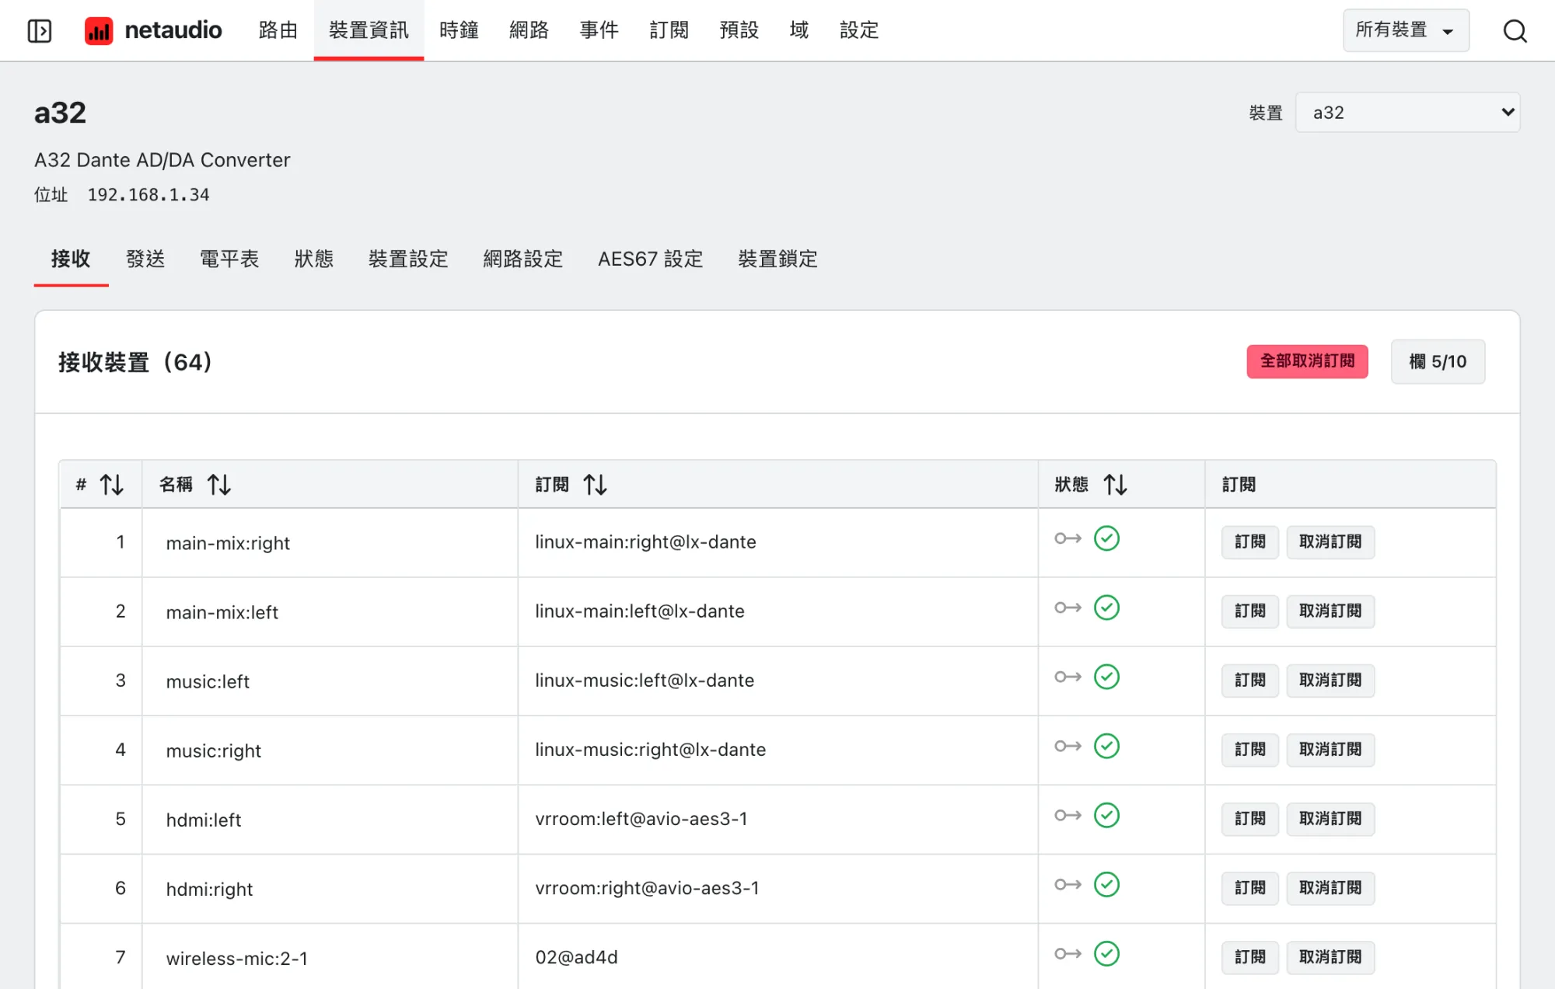The width and height of the screenshot is (1555, 989).
Task: Click subscription vrroom:left@avio-aes3-1
Action: tap(641, 818)
